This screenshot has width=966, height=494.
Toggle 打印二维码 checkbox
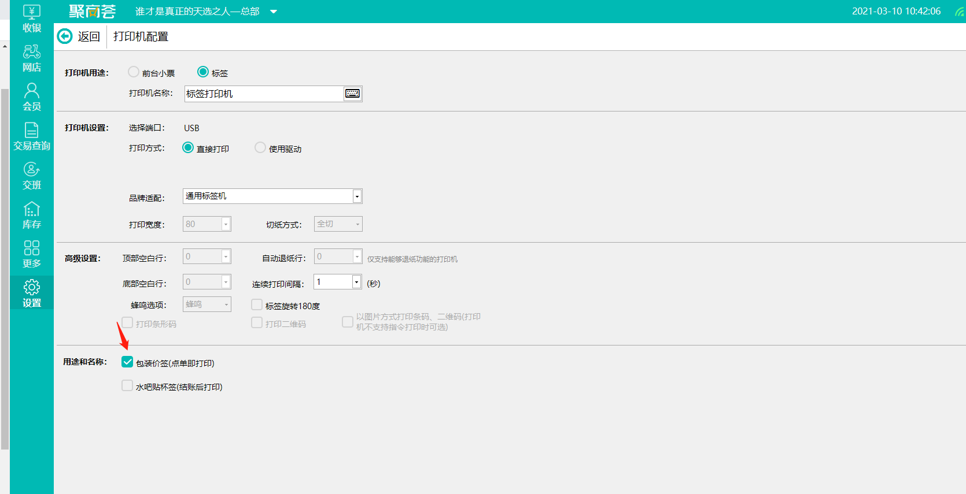(257, 322)
